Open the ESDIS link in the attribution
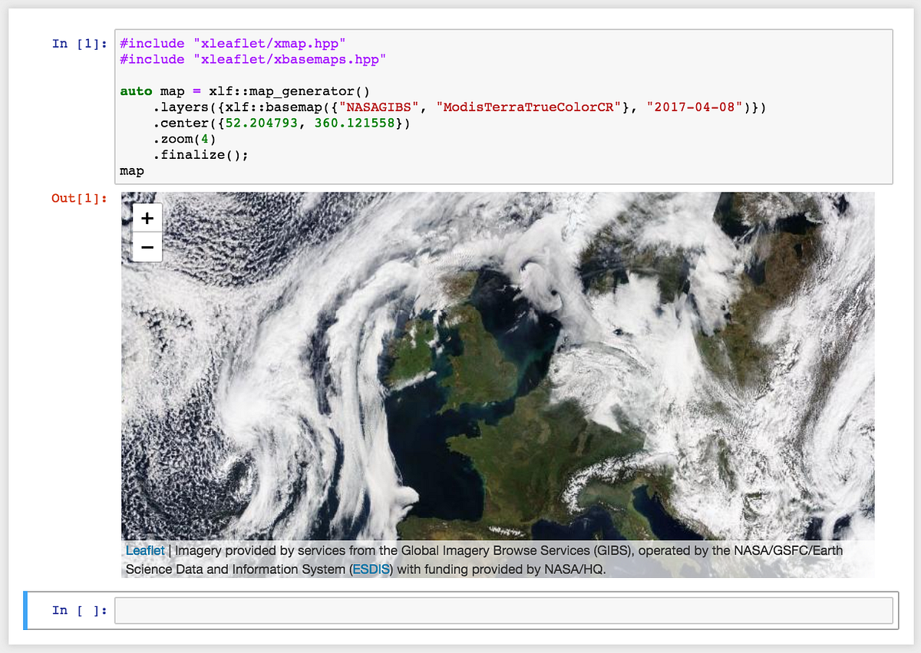 (371, 569)
